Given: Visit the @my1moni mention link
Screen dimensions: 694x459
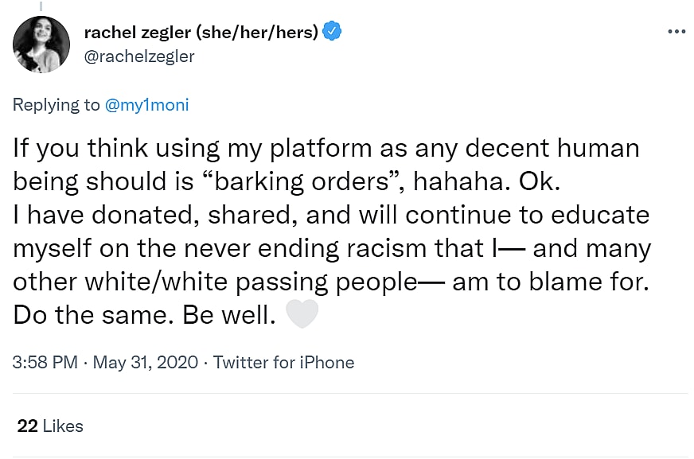Looking at the screenshot, I should coord(147,105).
